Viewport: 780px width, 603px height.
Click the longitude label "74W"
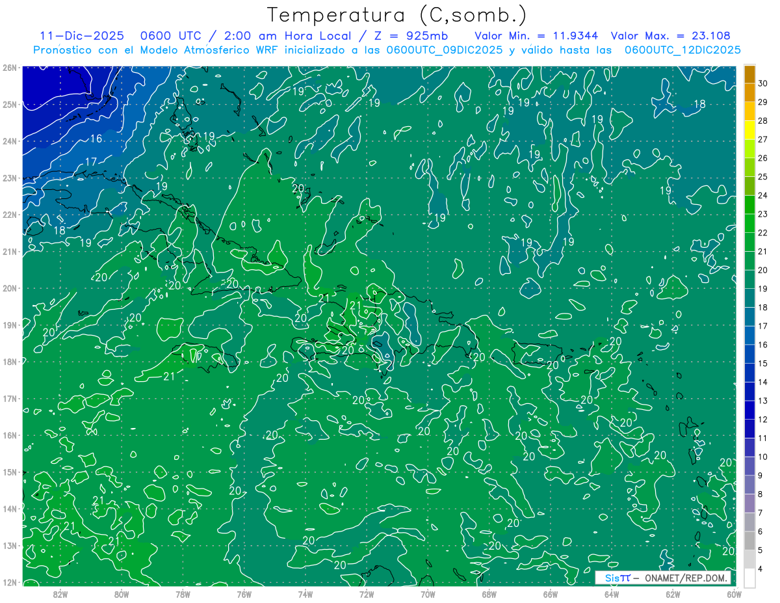coord(305,594)
